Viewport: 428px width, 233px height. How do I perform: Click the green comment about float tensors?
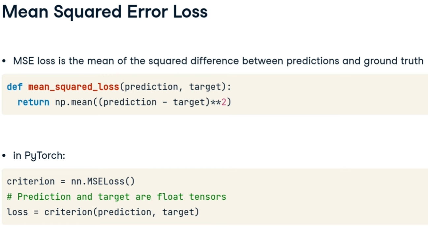coord(116,197)
